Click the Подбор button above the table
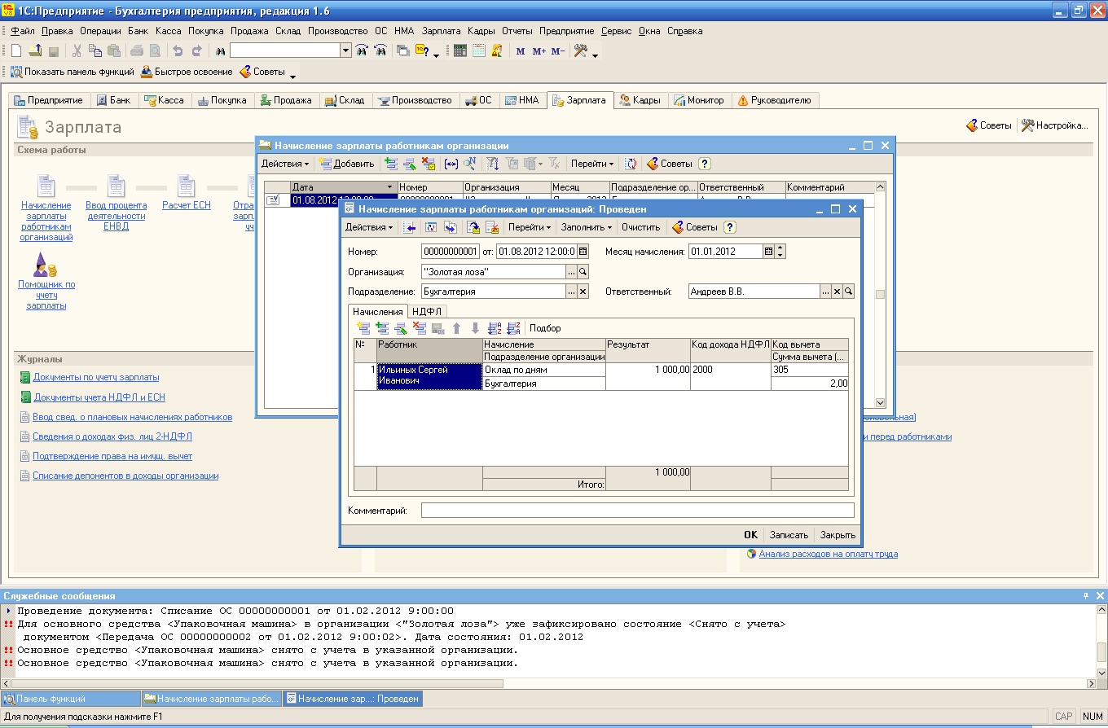 pos(545,328)
